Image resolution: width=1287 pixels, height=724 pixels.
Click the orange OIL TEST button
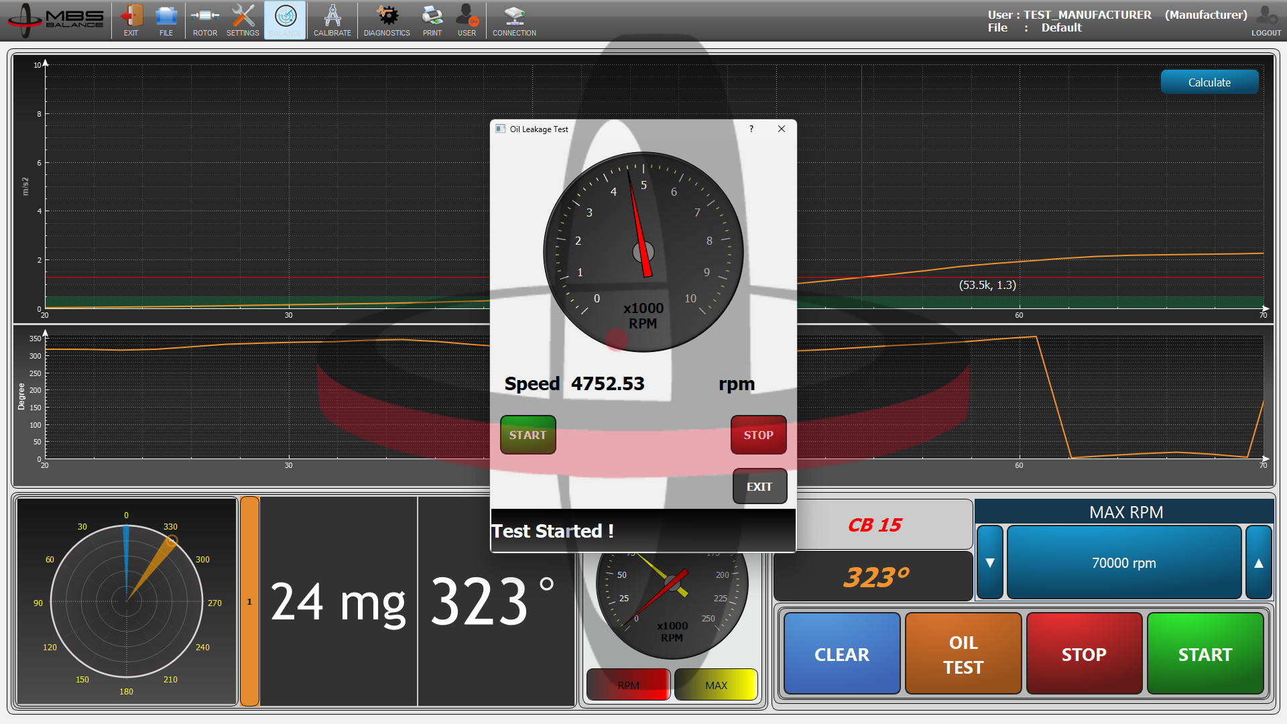pos(963,654)
